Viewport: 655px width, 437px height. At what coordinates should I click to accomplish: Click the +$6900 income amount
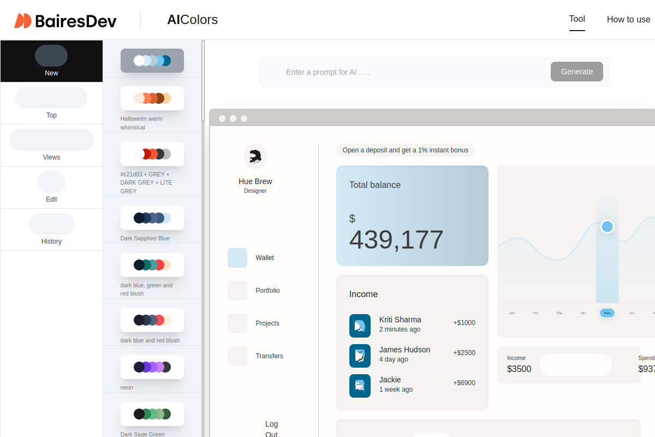point(464,383)
